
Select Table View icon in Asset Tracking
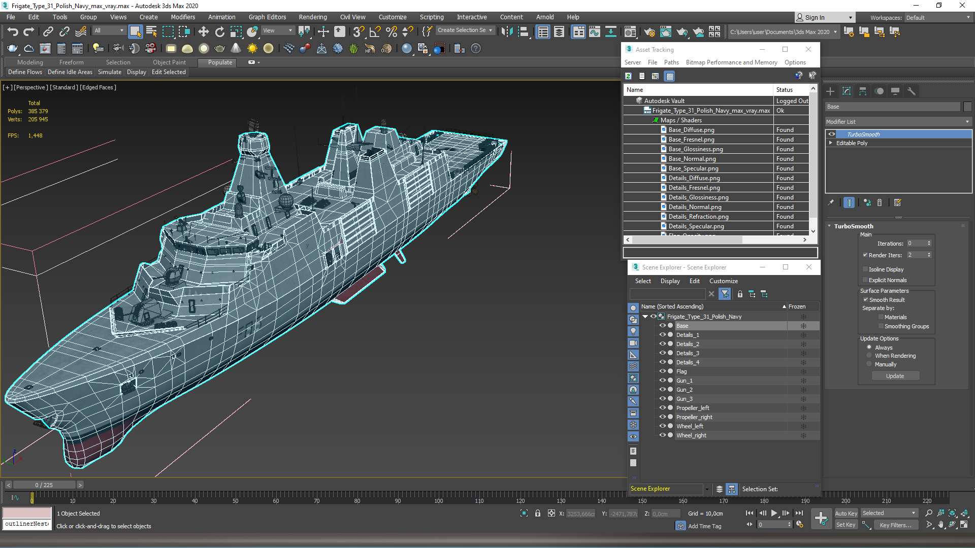[670, 76]
